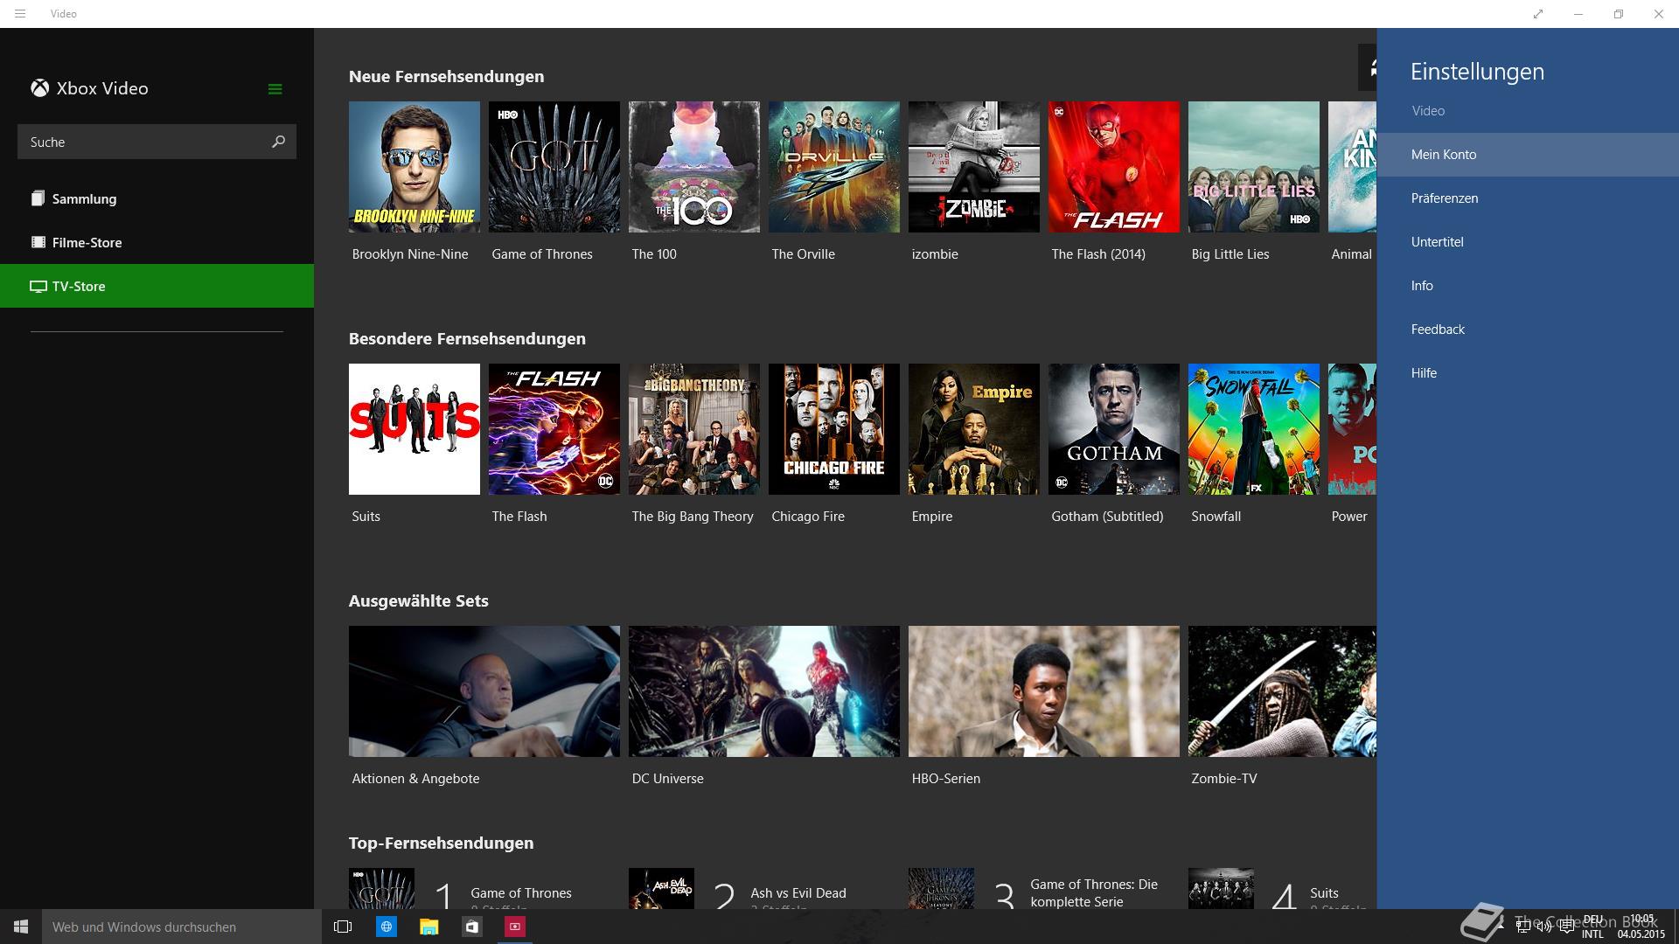
Task: Open the Zombie-TV set
Action: click(1282, 691)
